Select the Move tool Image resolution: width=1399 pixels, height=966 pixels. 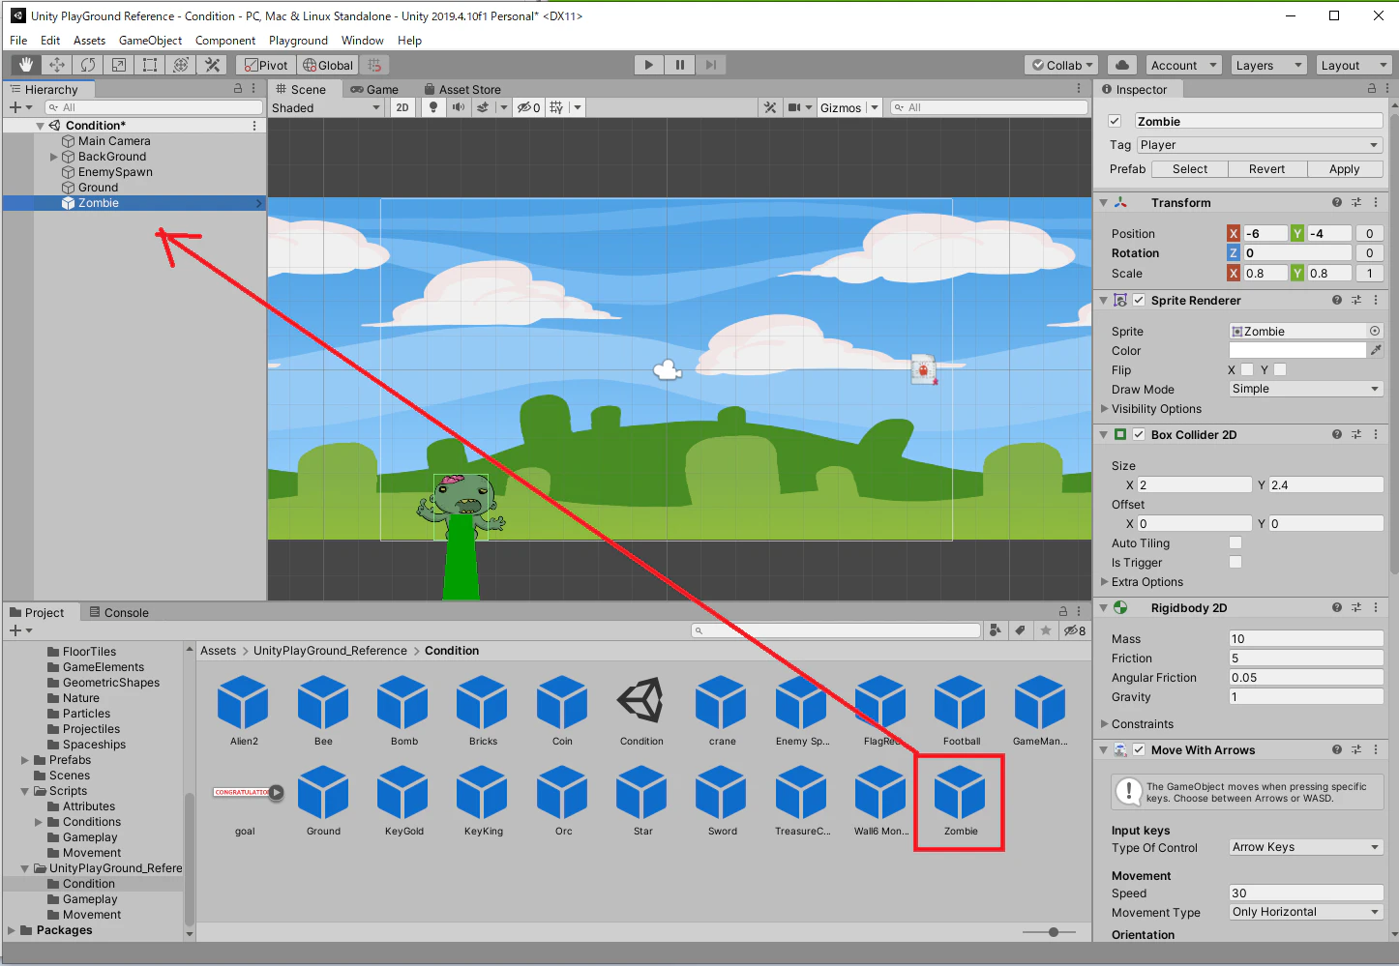coord(57,65)
